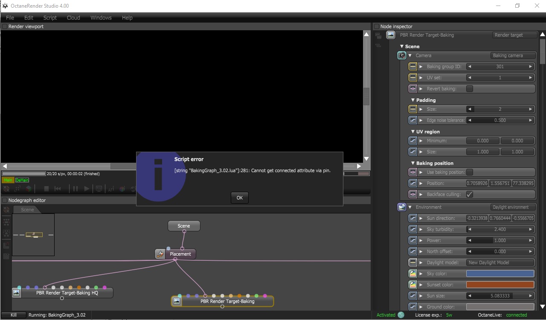Screen dimensions: 546x320
Task: Uncheck the Backface culling checkbox
Action: pos(470,194)
